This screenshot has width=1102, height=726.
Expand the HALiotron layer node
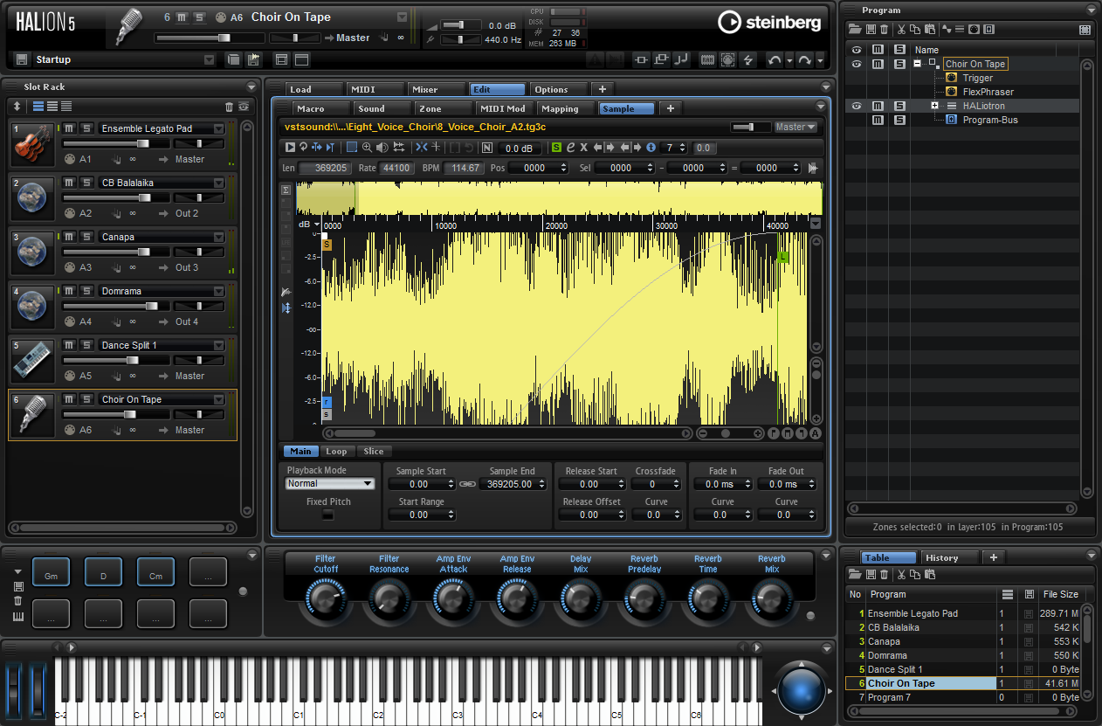934,106
